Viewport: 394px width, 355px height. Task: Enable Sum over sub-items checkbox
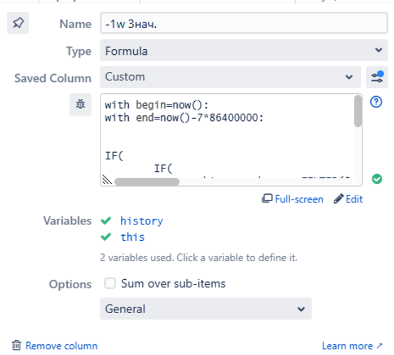(x=110, y=284)
